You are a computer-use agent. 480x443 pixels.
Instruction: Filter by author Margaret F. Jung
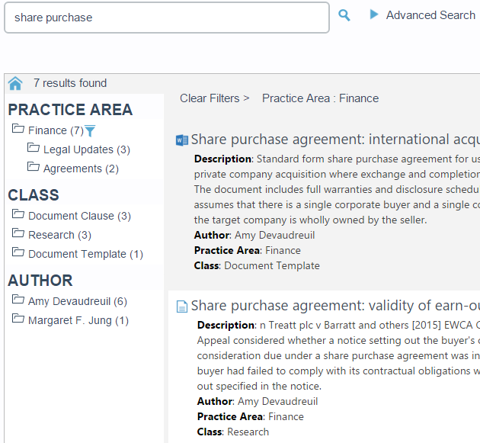click(x=78, y=320)
